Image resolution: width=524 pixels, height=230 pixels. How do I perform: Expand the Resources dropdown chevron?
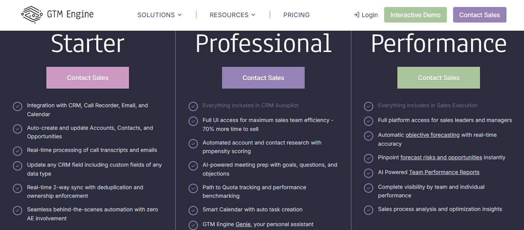point(253,15)
